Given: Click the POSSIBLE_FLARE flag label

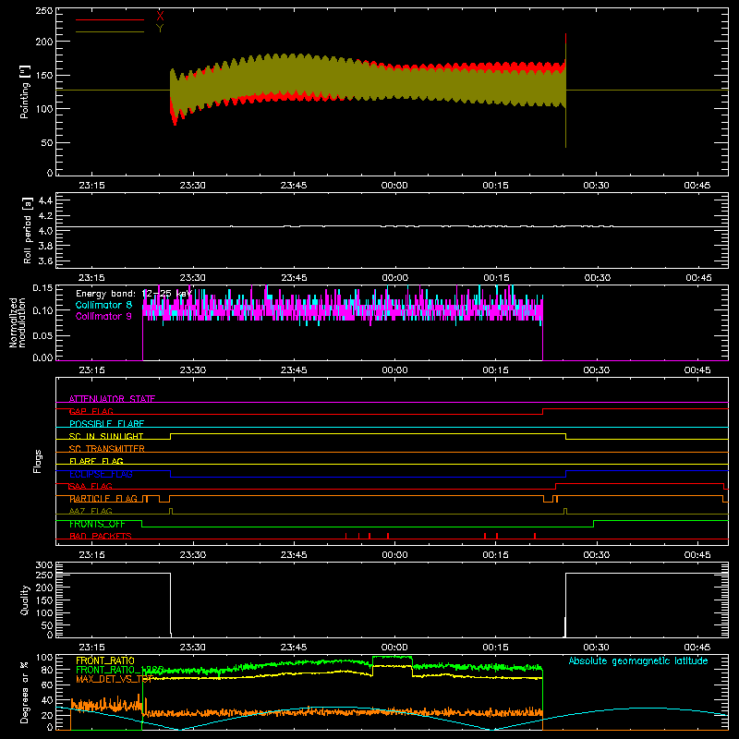Looking at the screenshot, I should pyautogui.click(x=106, y=424).
